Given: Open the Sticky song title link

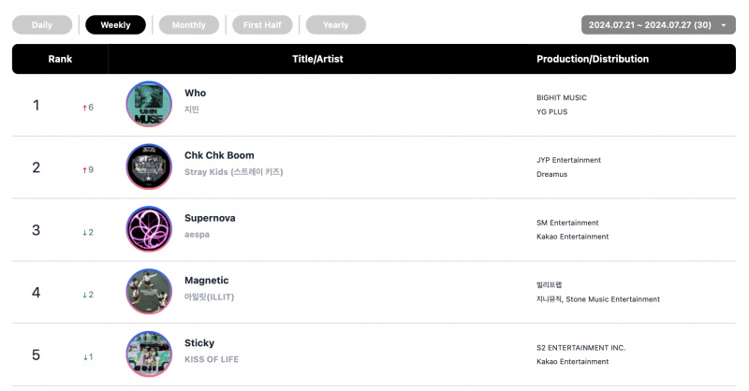Looking at the screenshot, I should point(199,343).
